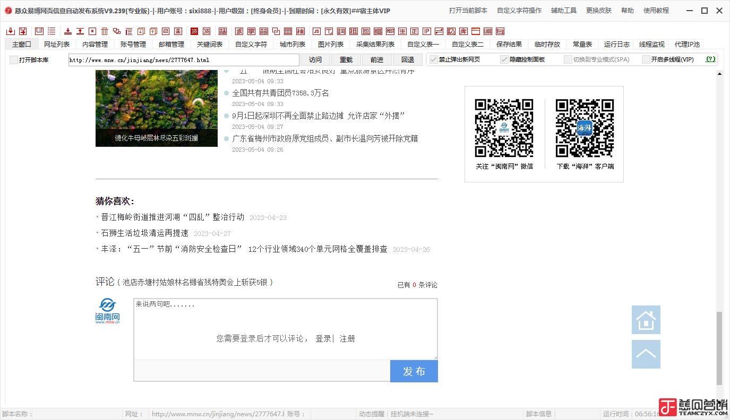Image resolution: width=730 pixels, height=420 pixels.
Task: Click the JS script toolbar icon
Action: pos(317,31)
